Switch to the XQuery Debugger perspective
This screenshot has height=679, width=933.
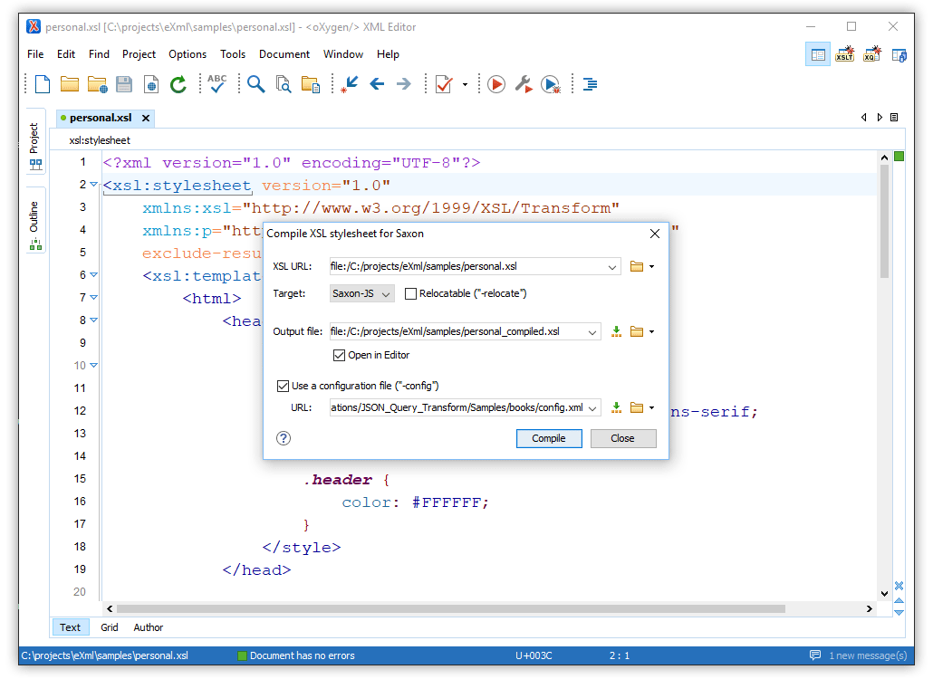(x=872, y=54)
